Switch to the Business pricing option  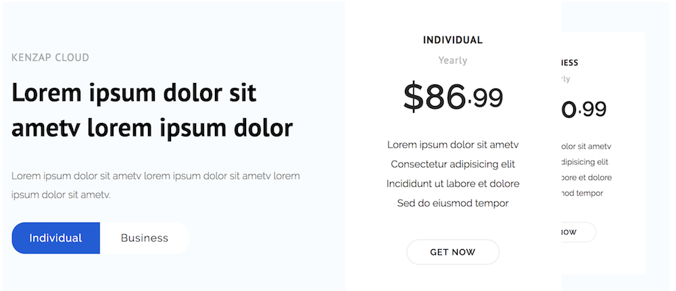click(144, 238)
